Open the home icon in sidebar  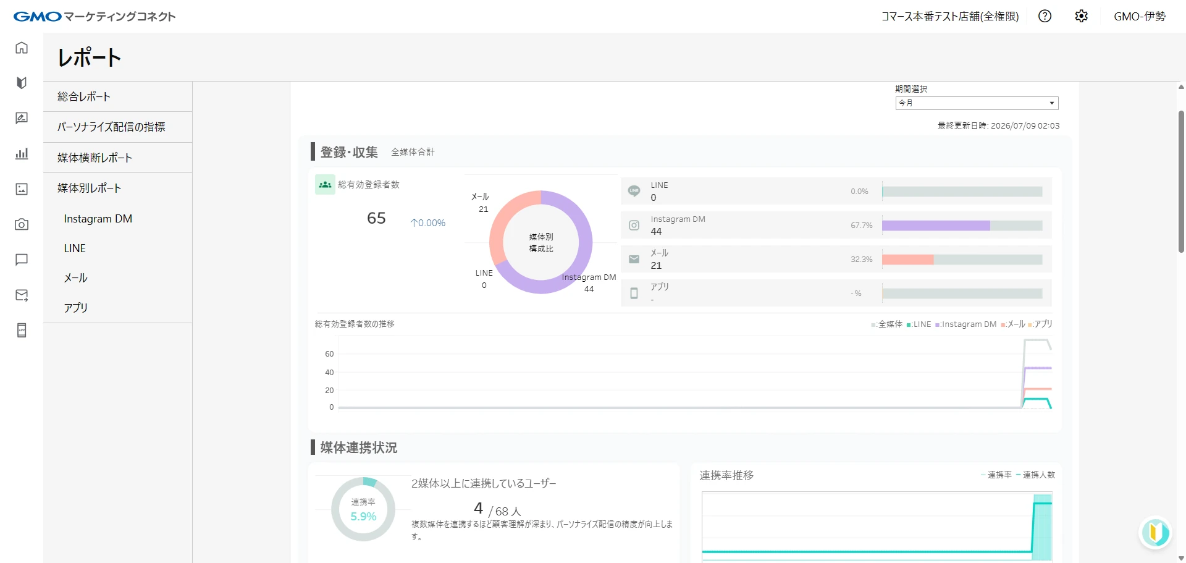click(22, 48)
